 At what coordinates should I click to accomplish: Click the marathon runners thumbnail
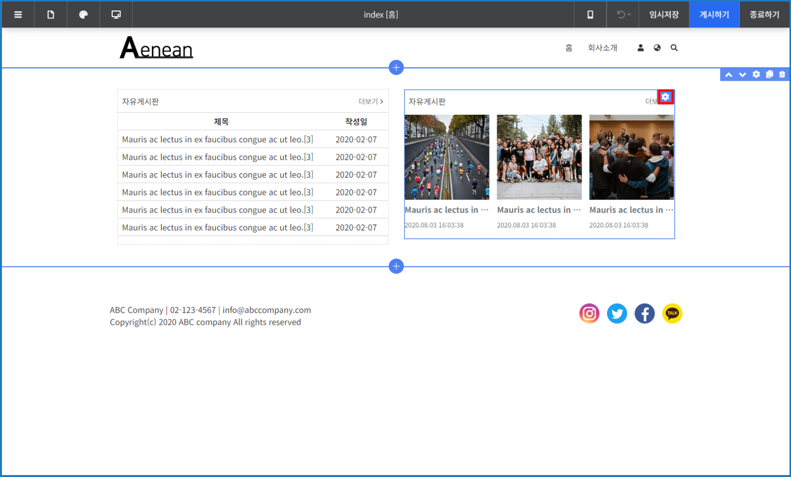(x=447, y=157)
